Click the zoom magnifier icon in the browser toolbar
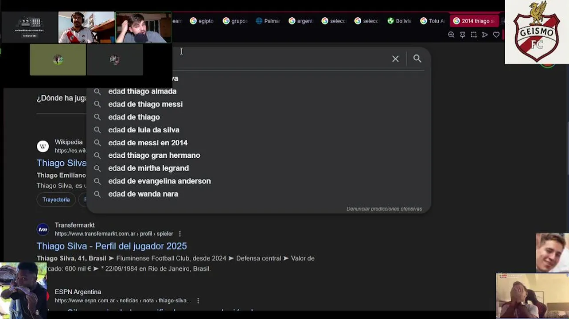The image size is (569, 319). (451, 35)
